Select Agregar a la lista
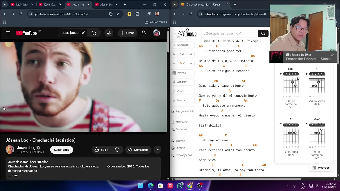Viewport: 340px width, 191px height. click(x=183, y=111)
